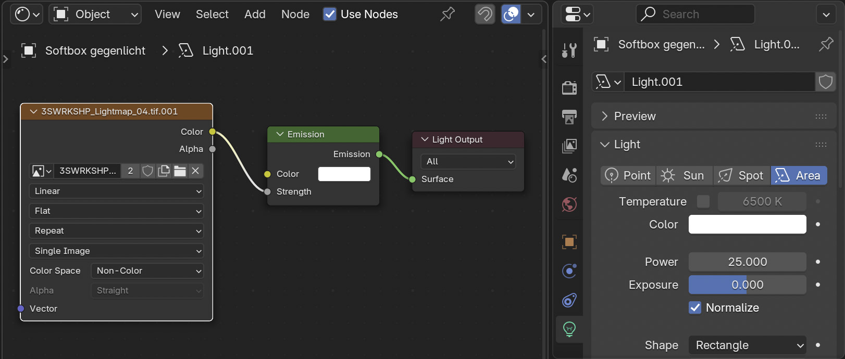Image resolution: width=845 pixels, height=359 pixels.
Task: Enable the Temperature checkbox
Action: point(703,201)
